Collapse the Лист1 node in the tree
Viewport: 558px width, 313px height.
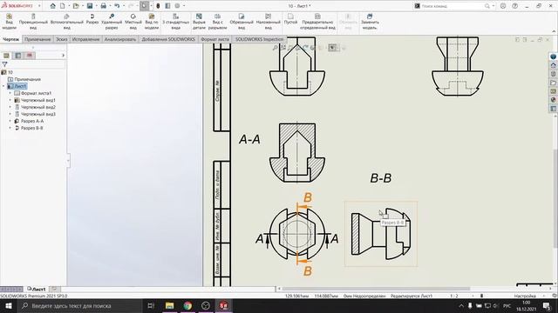click(3, 86)
